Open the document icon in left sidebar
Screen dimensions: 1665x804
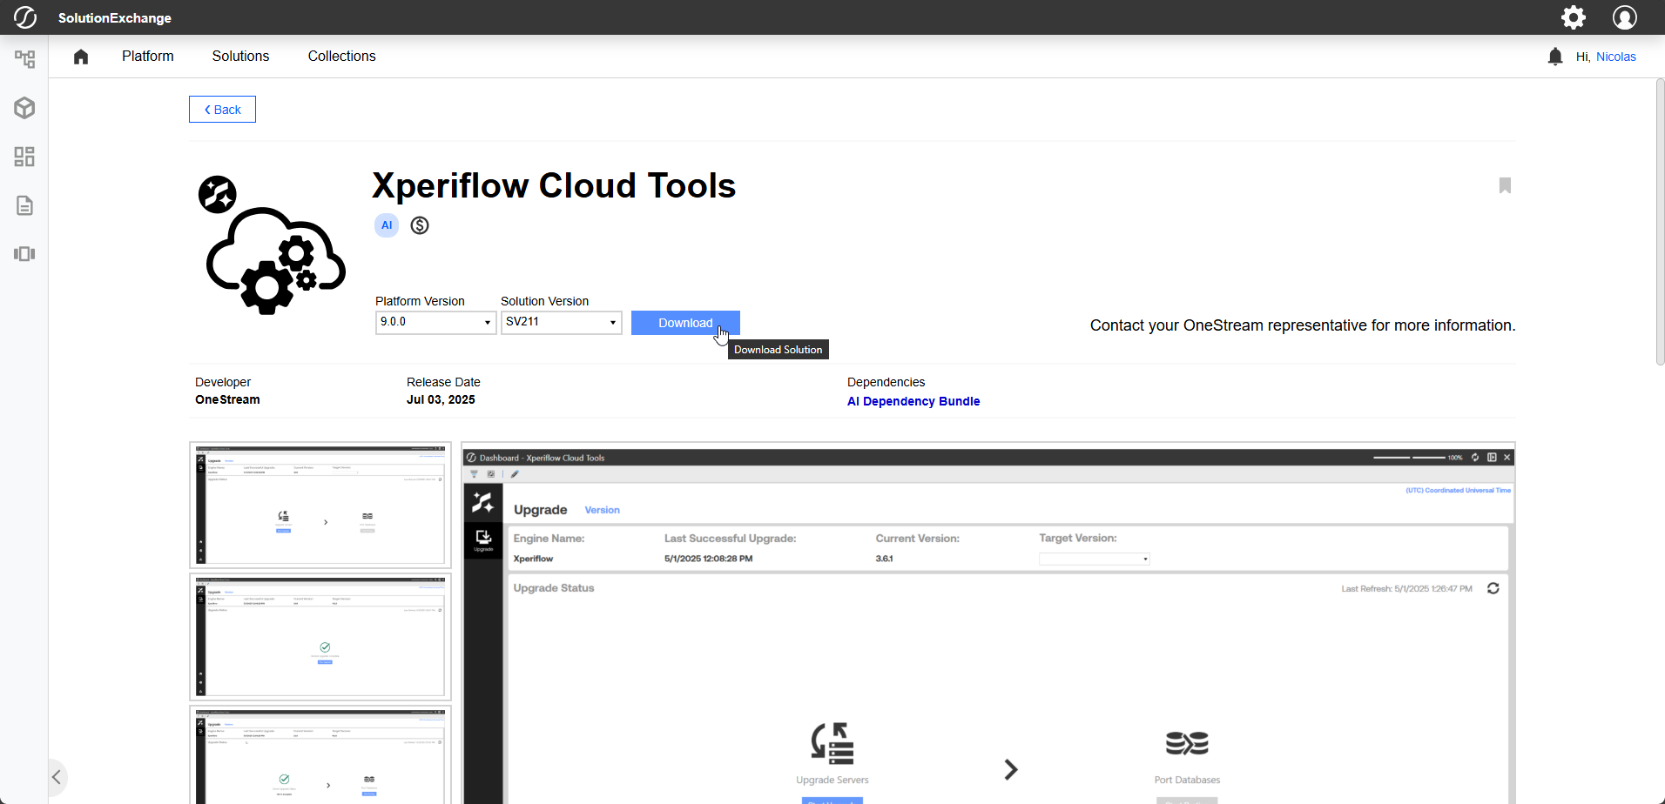(x=24, y=205)
